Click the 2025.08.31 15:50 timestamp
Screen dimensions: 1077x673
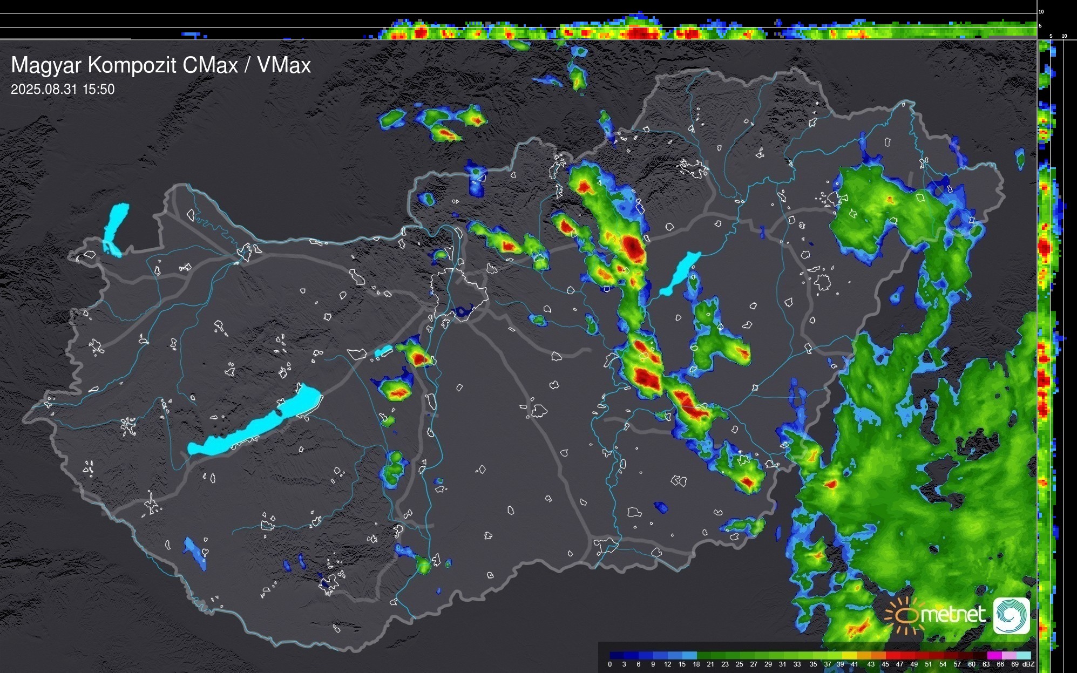(x=63, y=90)
